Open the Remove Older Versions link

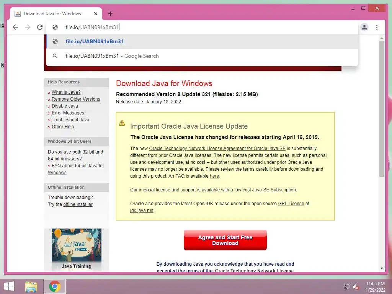76,99
